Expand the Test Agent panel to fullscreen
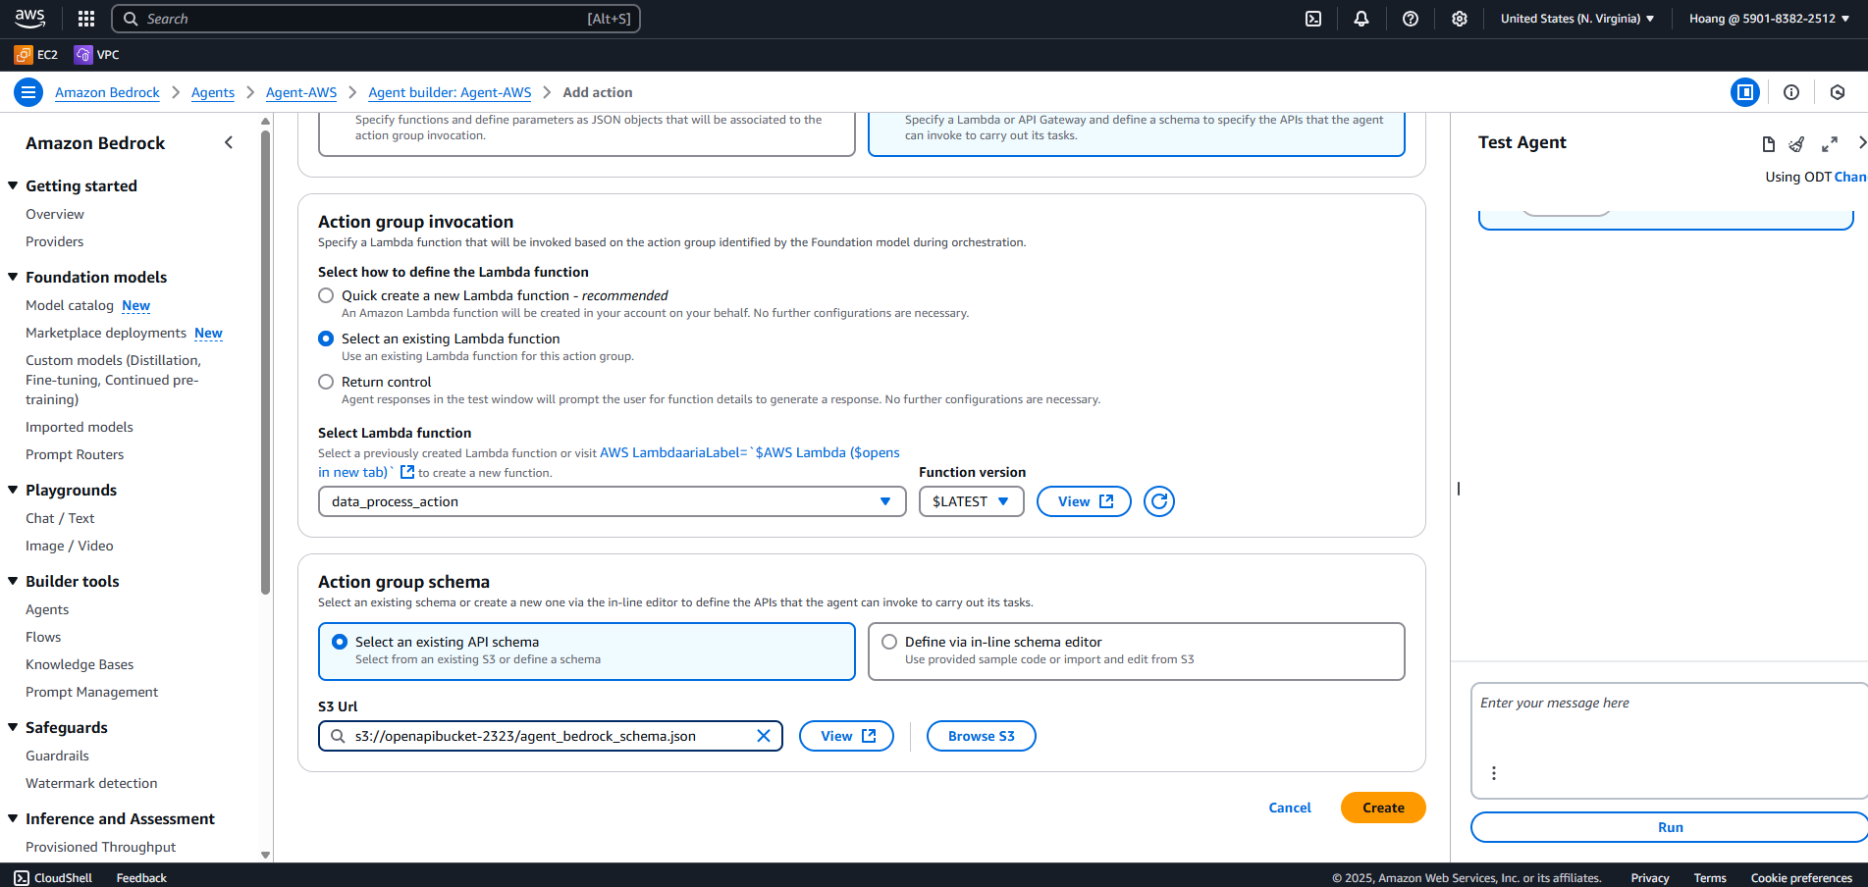The image size is (1868, 887). click(x=1830, y=144)
